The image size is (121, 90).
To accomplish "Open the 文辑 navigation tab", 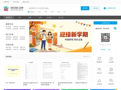I will 30,17.
